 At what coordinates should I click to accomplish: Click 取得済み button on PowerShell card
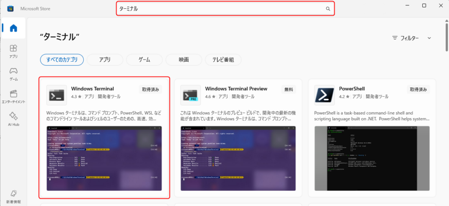pos(418,89)
